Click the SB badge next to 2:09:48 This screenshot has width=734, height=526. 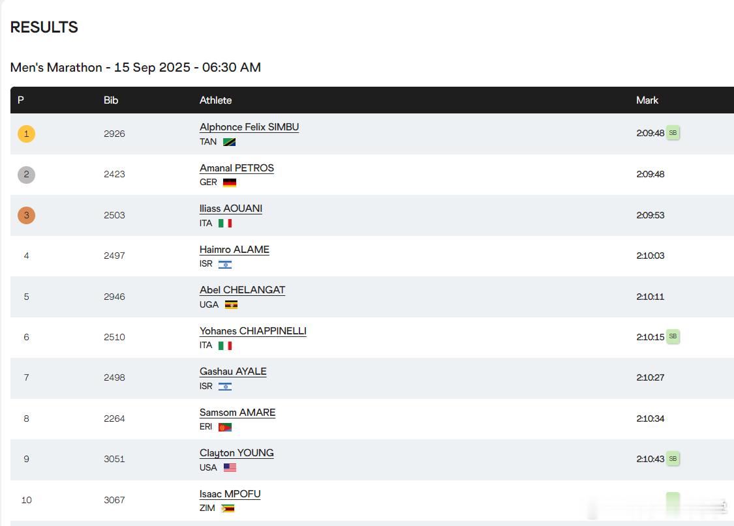[673, 133]
